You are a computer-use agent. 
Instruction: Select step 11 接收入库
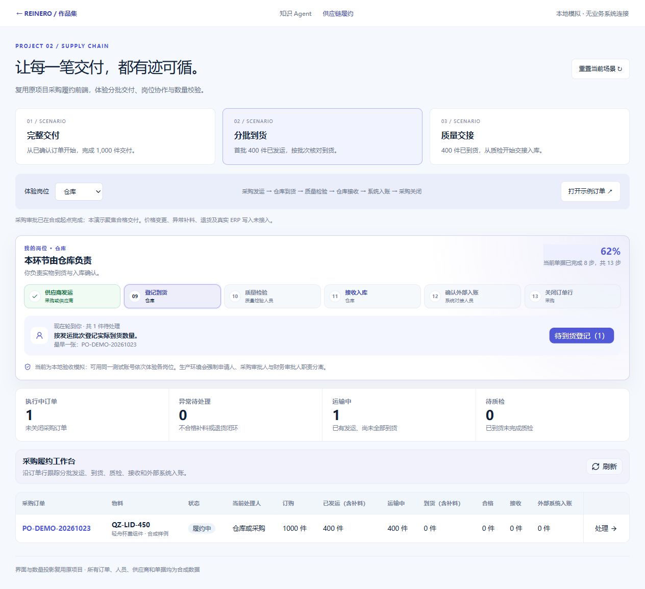click(x=373, y=296)
